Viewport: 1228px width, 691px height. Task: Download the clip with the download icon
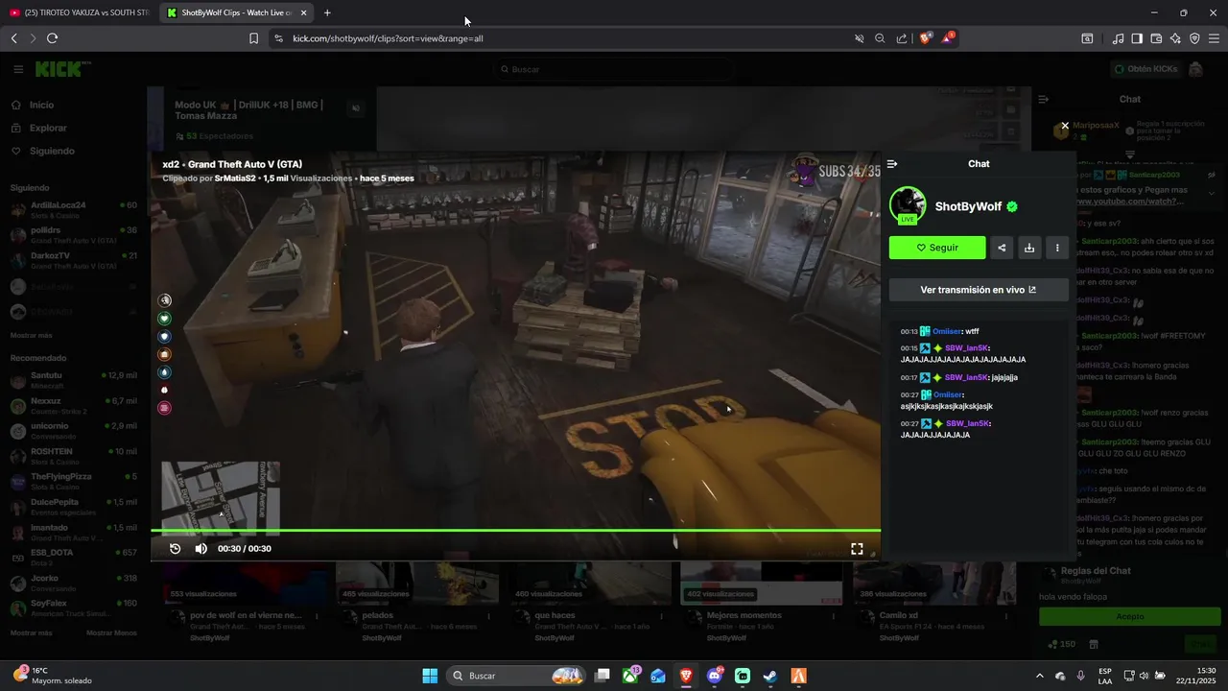[x=1029, y=248]
